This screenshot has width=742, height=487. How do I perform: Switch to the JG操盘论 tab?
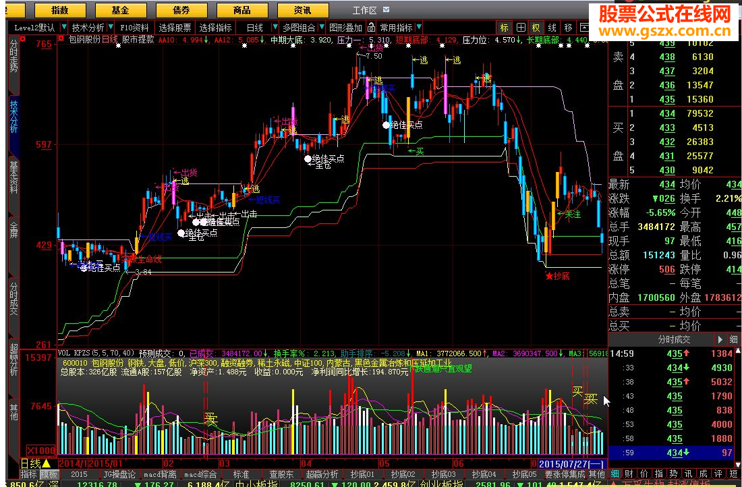click(x=119, y=474)
